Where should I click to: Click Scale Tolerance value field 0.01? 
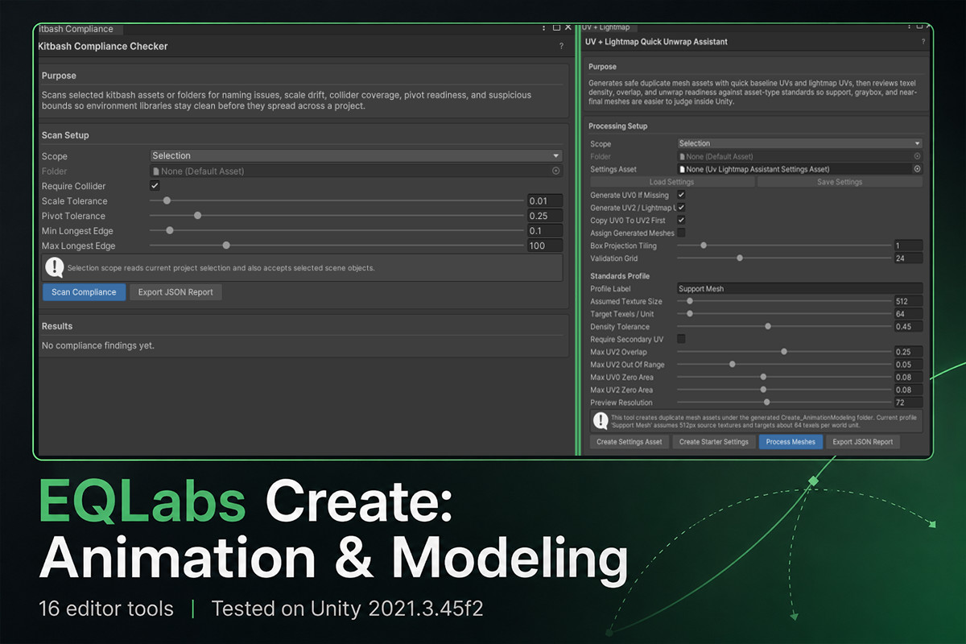pos(545,201)
